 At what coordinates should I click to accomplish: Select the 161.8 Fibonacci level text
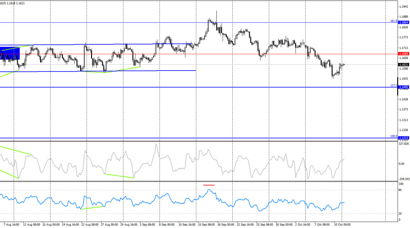(x=394, y=21)
